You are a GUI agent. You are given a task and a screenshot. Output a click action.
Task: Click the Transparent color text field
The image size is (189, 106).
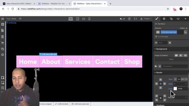click(x=175, y=66)
